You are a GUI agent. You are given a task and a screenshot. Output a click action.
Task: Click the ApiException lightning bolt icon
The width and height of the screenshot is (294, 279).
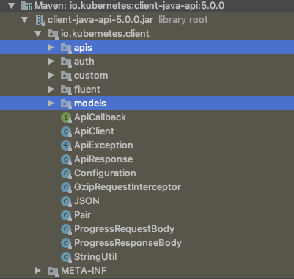tap(66, 145)
